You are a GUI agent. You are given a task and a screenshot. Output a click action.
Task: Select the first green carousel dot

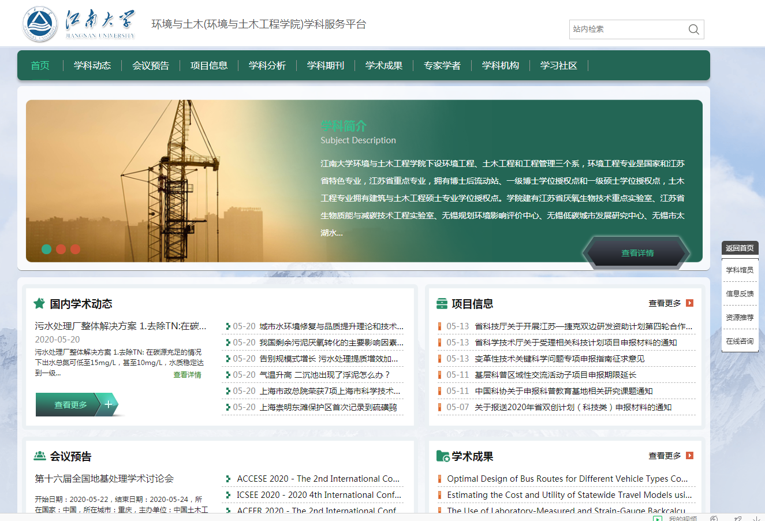47,249
